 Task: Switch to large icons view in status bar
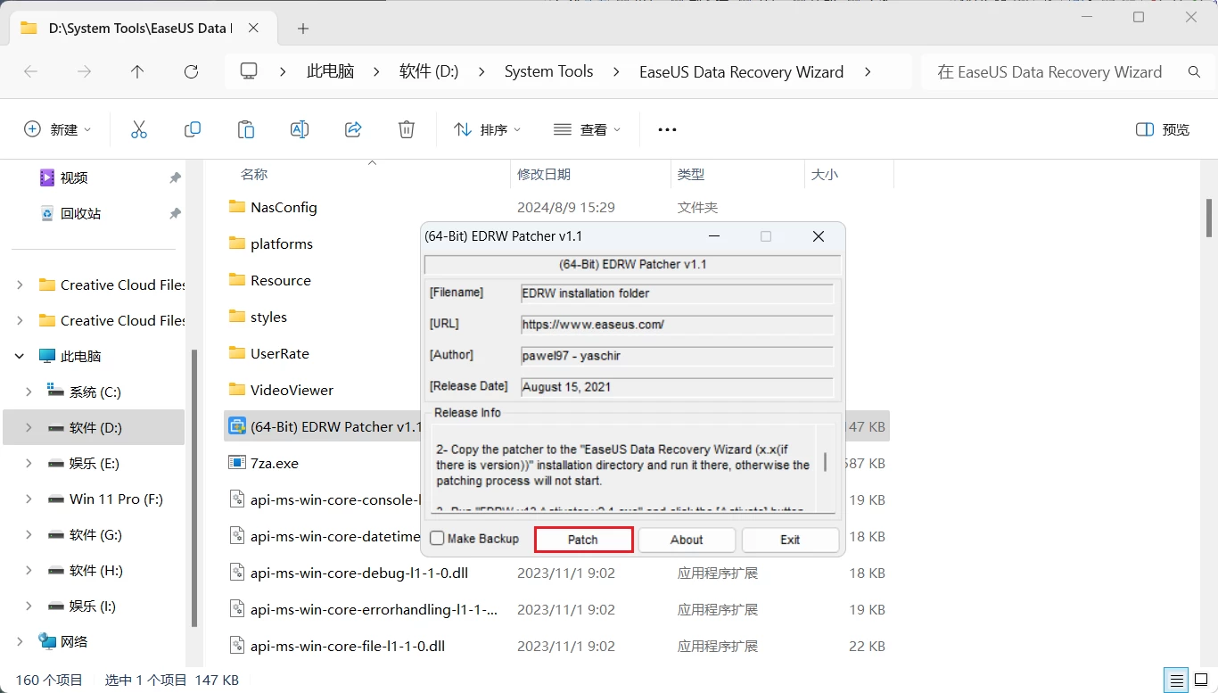1200,680
